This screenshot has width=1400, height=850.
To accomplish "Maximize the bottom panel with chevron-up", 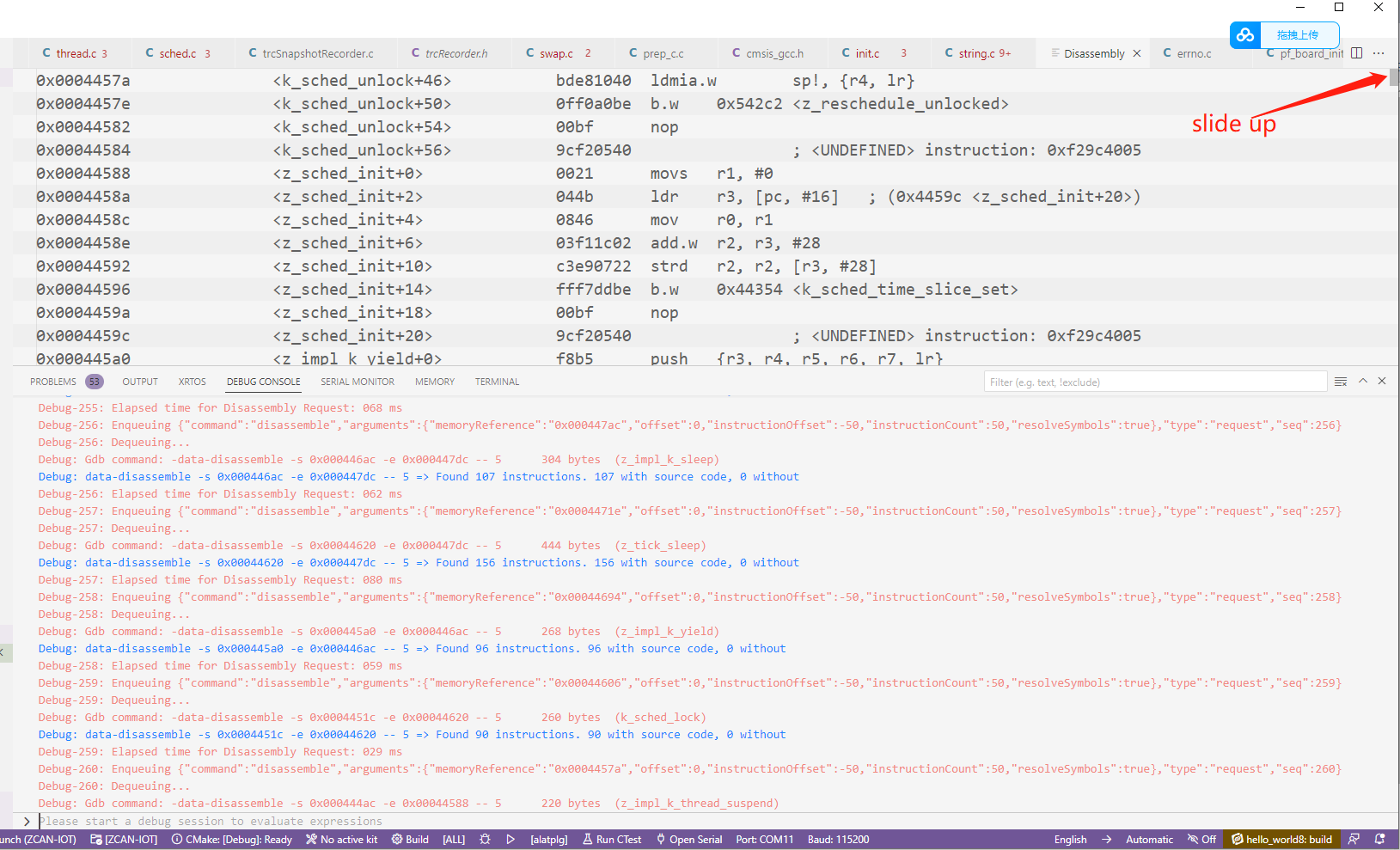I will 1363,381.
